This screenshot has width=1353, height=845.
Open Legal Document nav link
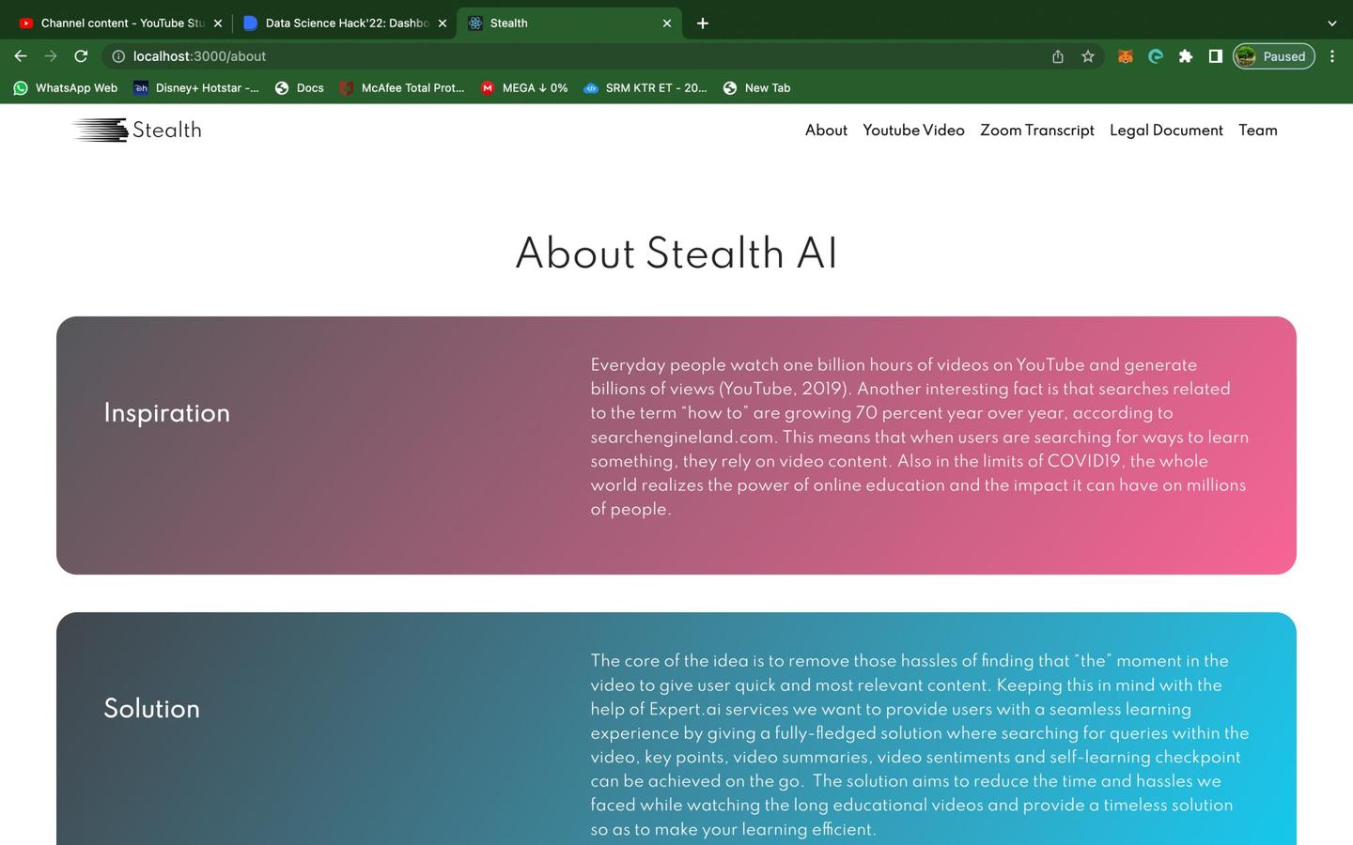(x=1166, y=131)
